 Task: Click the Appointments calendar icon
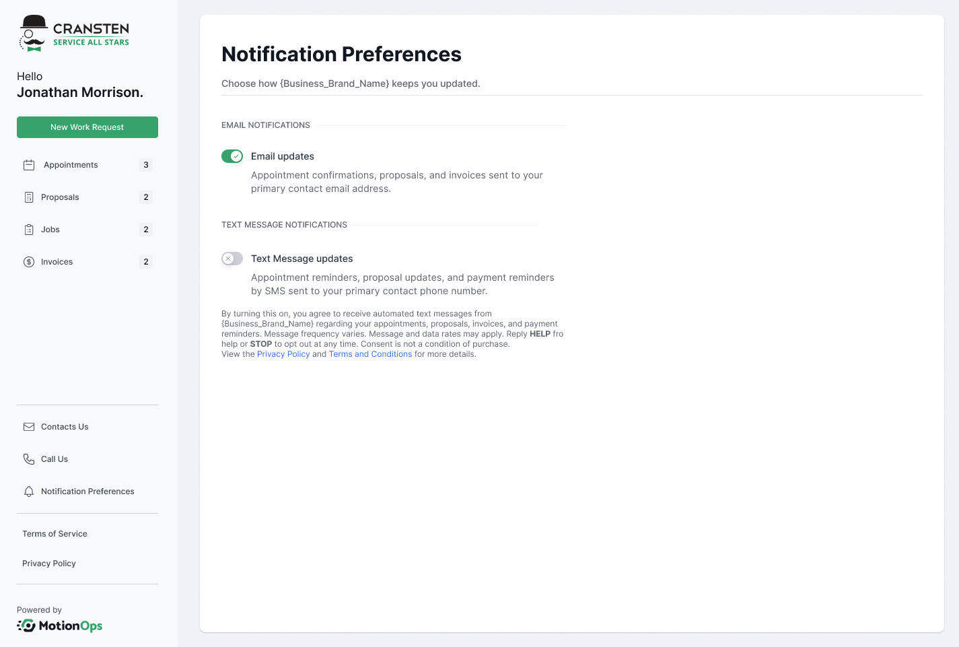(29, 165)
